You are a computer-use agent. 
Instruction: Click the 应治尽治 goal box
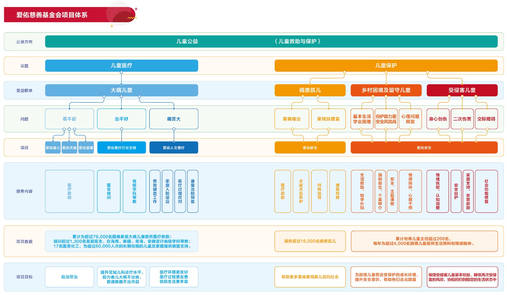[x=69, y=277]
